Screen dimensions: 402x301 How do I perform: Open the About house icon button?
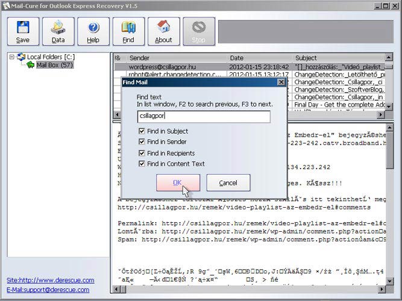[163, 31]
